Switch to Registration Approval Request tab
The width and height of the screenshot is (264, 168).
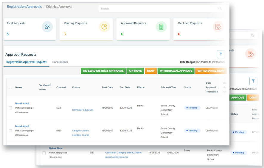tap(27, 62)
